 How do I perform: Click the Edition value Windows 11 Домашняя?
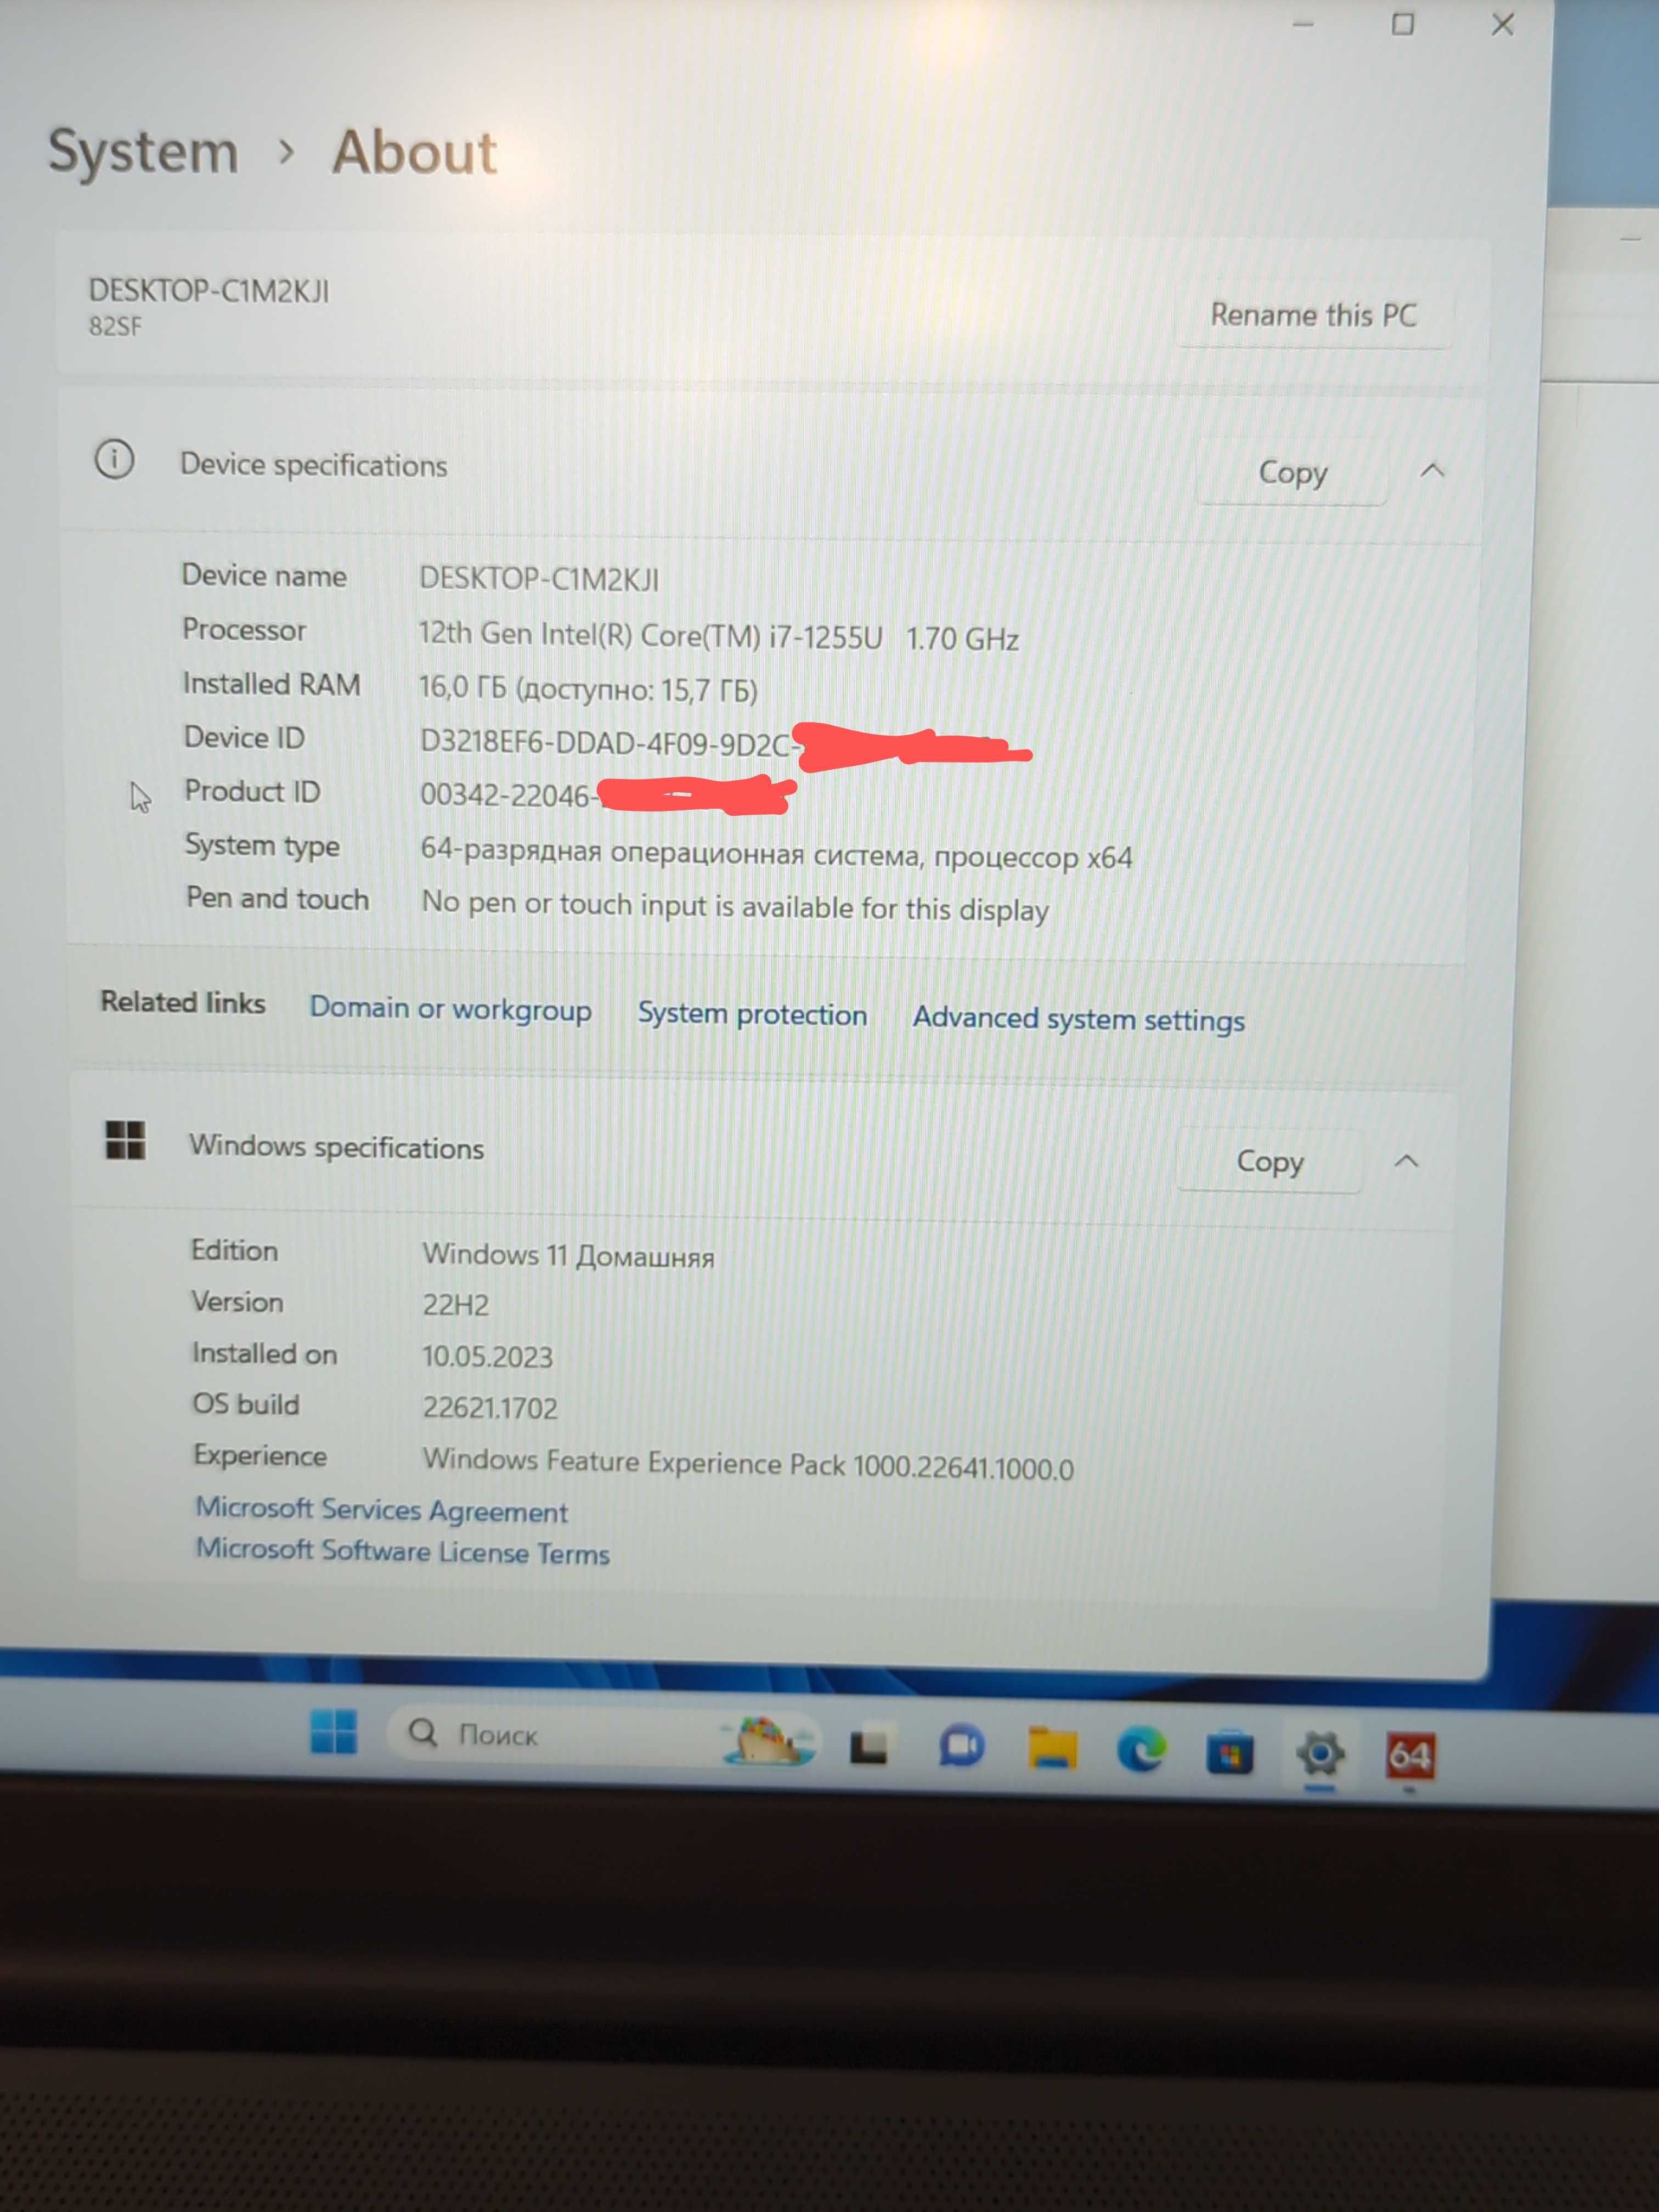point(568,1256)
